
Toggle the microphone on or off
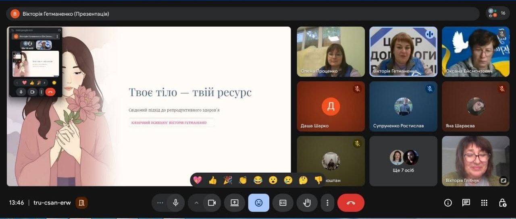tap(176, 202)
